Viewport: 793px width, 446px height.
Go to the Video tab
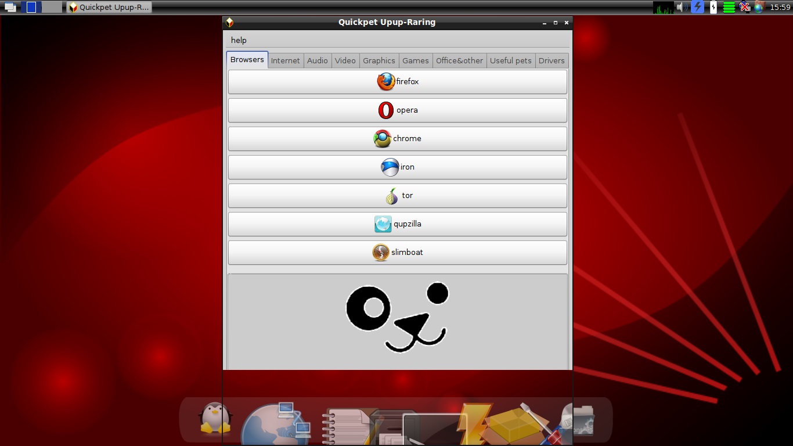click(345, 60)
